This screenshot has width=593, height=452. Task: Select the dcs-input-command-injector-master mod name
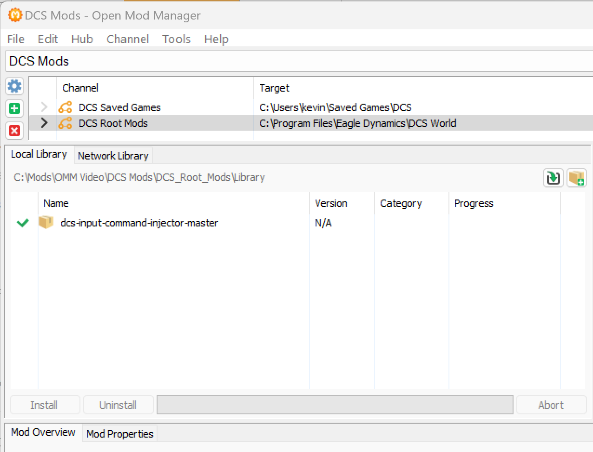139,223
